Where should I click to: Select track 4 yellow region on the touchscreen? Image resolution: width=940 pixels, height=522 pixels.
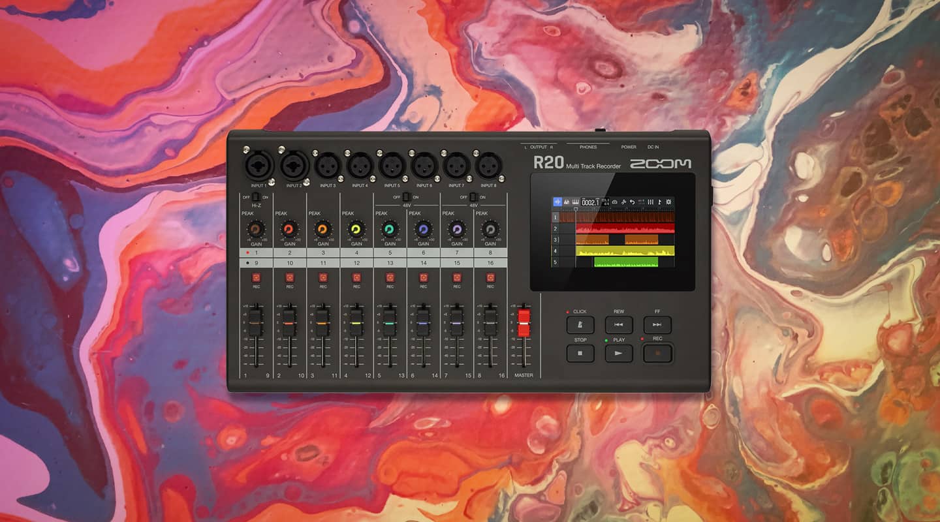(x=625, y=251)
